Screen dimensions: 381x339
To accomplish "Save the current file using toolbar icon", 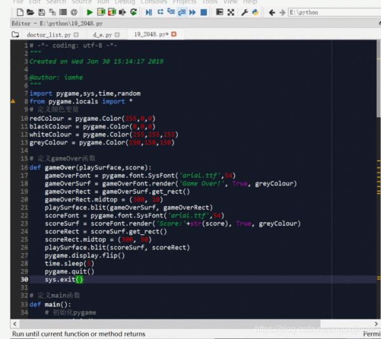I will (41, 12).
